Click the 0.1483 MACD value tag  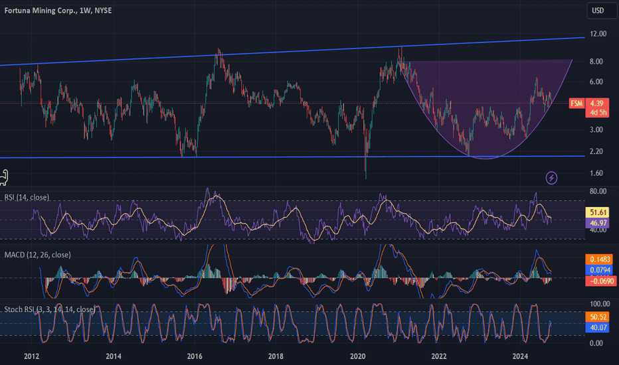[599, 259]
